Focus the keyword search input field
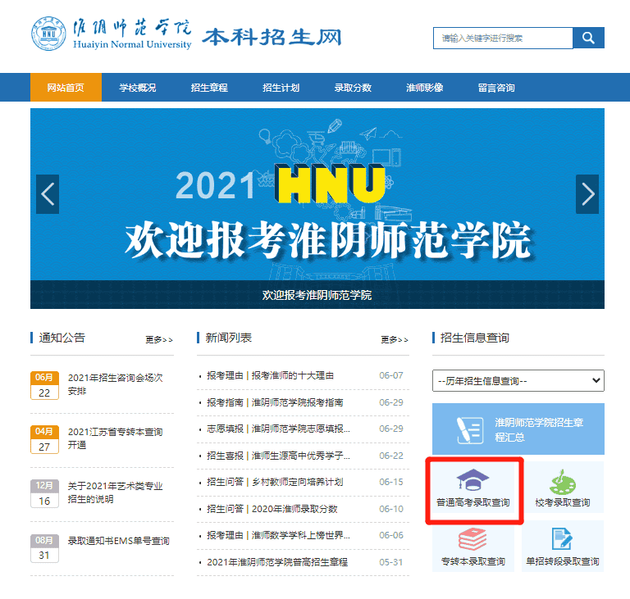The image size is (630, 599). click(503, 38)
